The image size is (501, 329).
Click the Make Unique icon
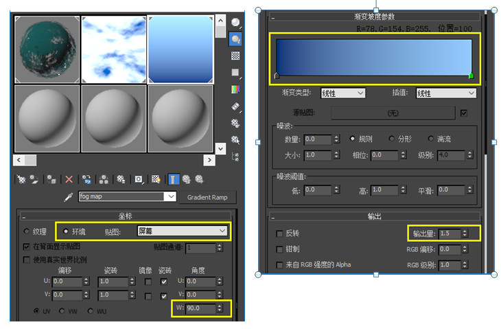click(104, 179)
